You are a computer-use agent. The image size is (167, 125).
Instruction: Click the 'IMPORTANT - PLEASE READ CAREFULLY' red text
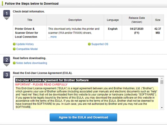pyautogui.click(x=41, y=84)
